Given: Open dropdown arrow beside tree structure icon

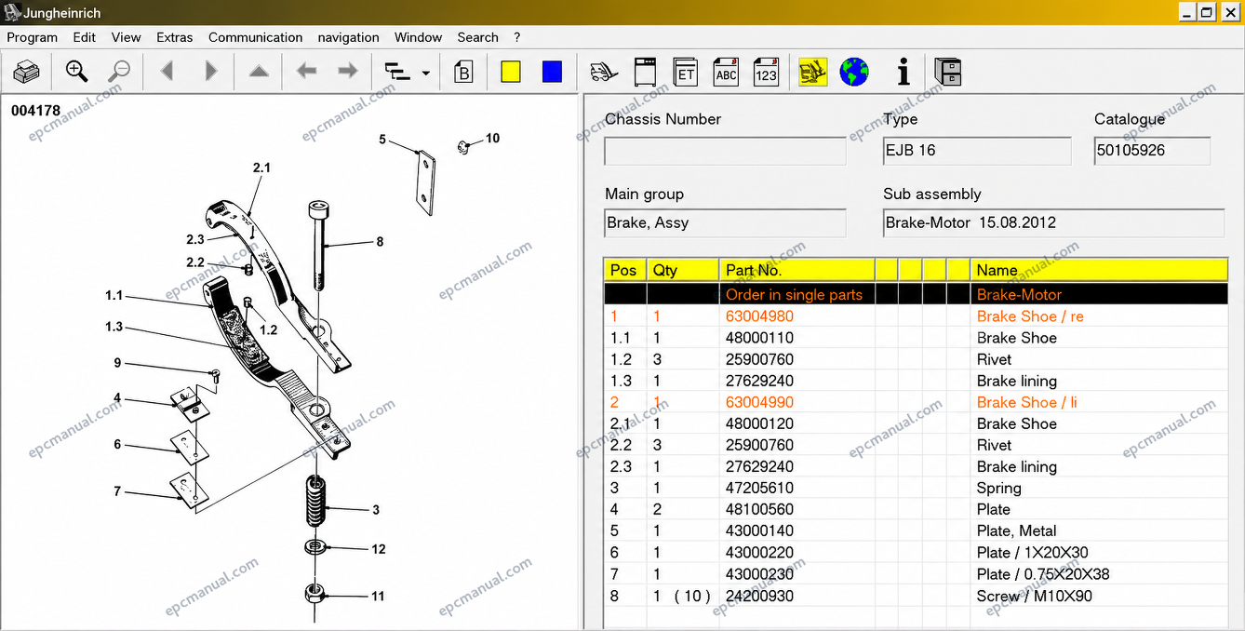Looking at the screenshot, I should [x=426, y=73].
